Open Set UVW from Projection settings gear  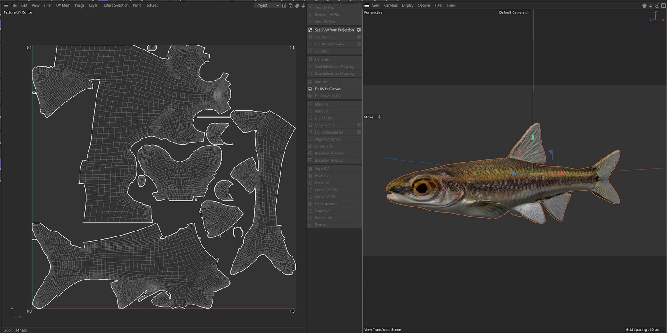tap(359, 30)
